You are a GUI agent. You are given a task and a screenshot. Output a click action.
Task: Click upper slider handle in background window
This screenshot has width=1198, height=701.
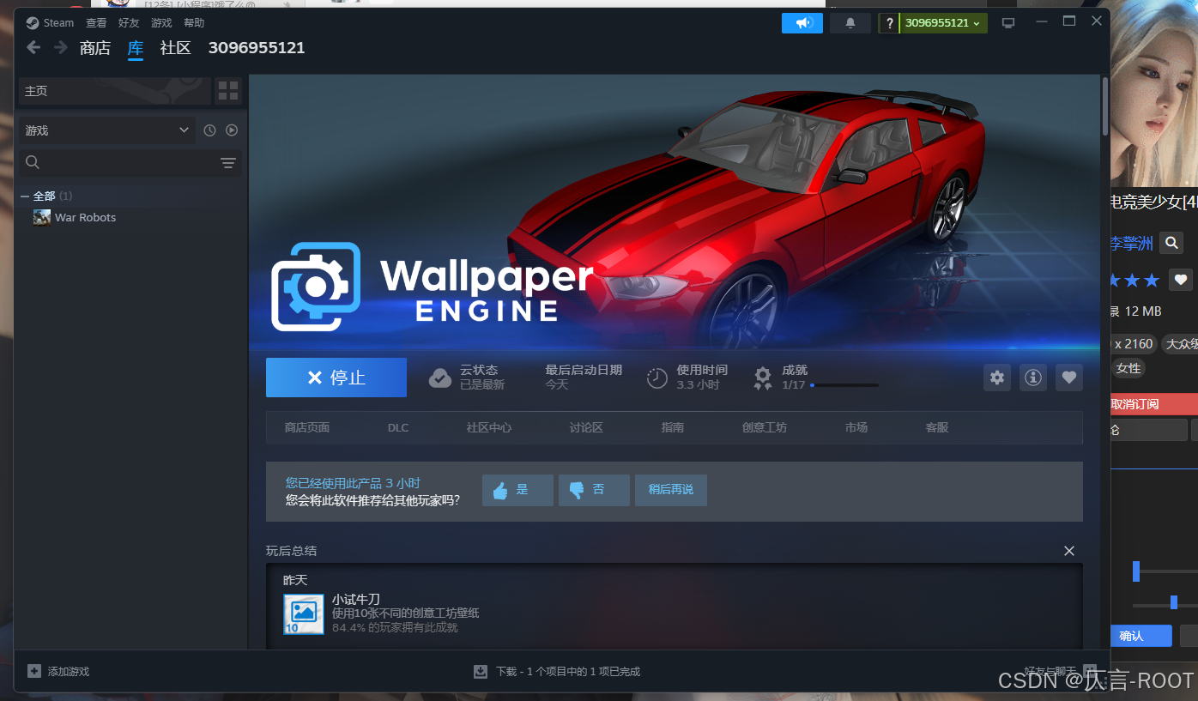click(1136, 571)
